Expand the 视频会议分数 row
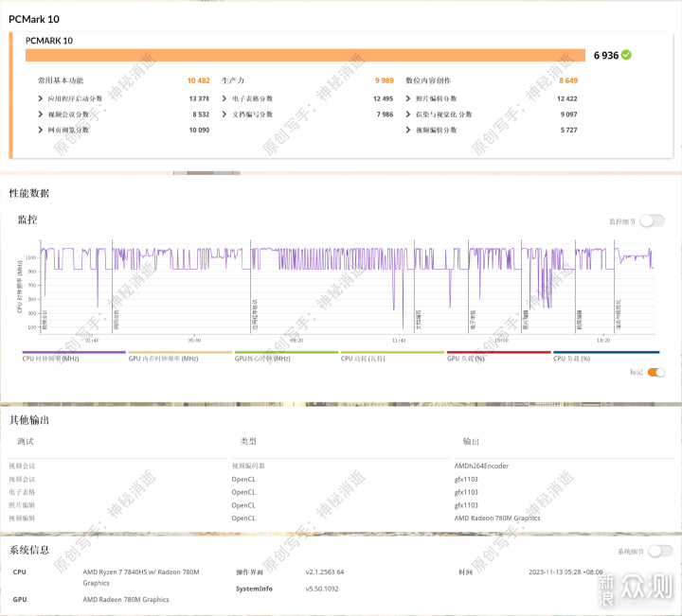This screenshot has height=616, width=682. (x=41, y=114)
